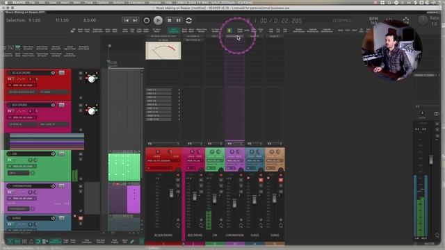445x250 pixels.
Task: Click the colored icon in top toolbar
Action: click(229, 30)
